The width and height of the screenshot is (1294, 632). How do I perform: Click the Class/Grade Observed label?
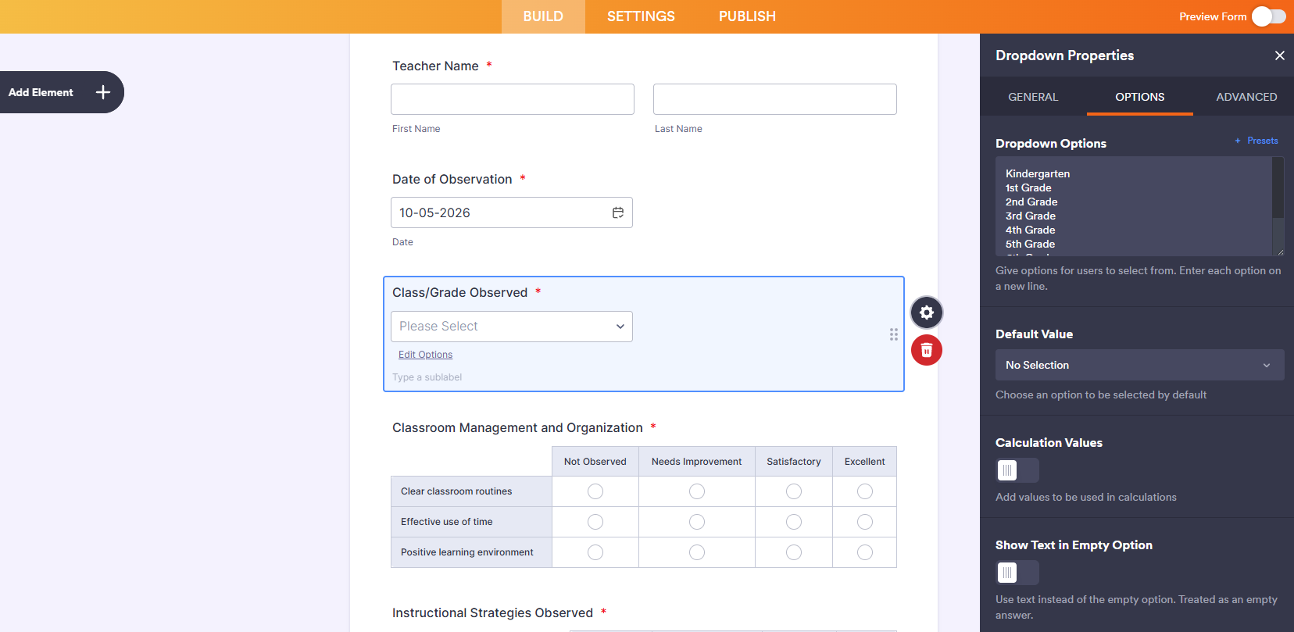point(459,292)
